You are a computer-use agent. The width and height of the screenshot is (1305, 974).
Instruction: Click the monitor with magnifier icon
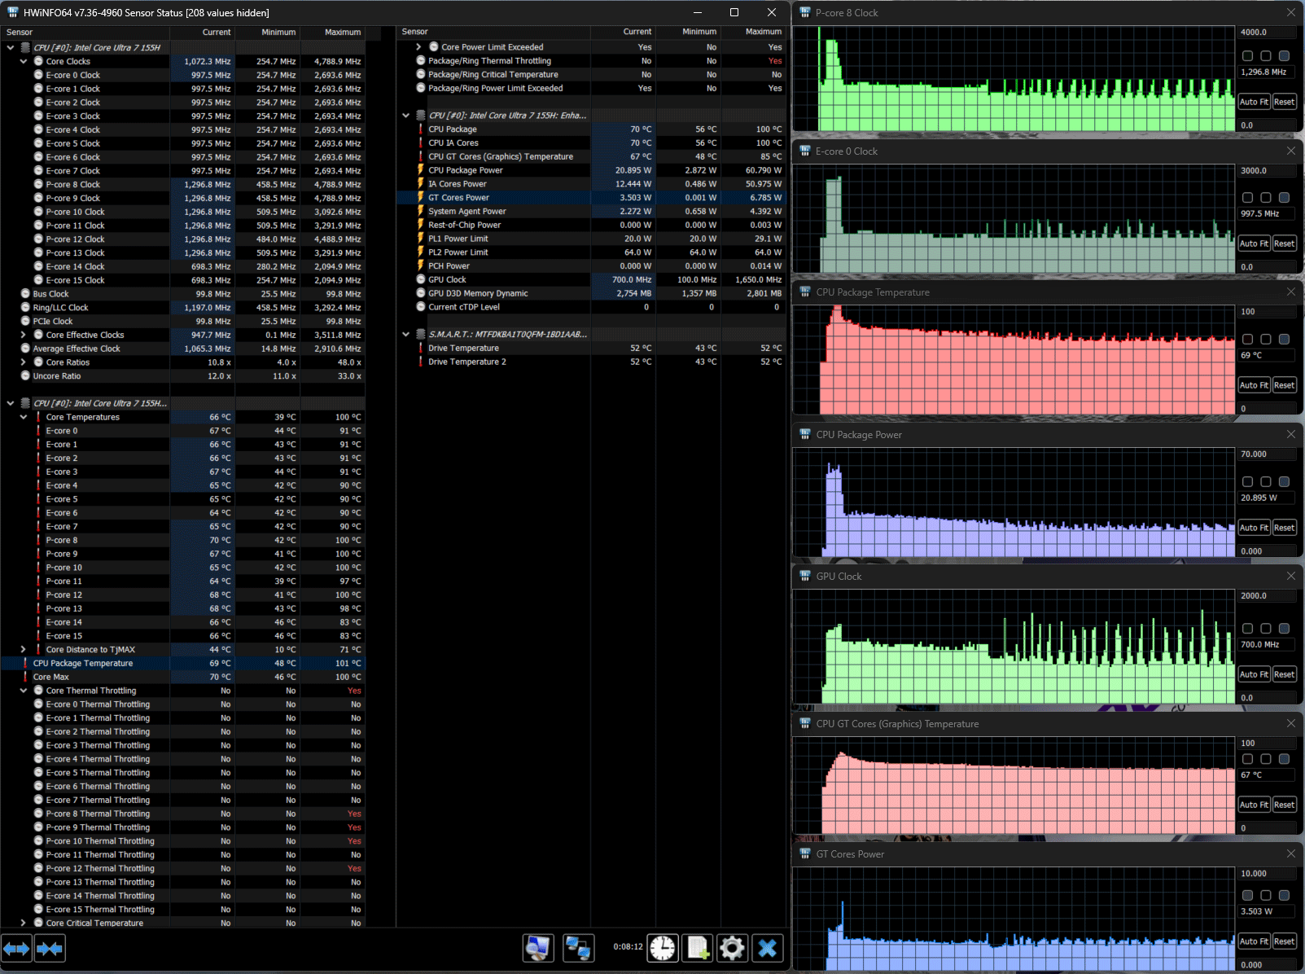click(538, 948)
